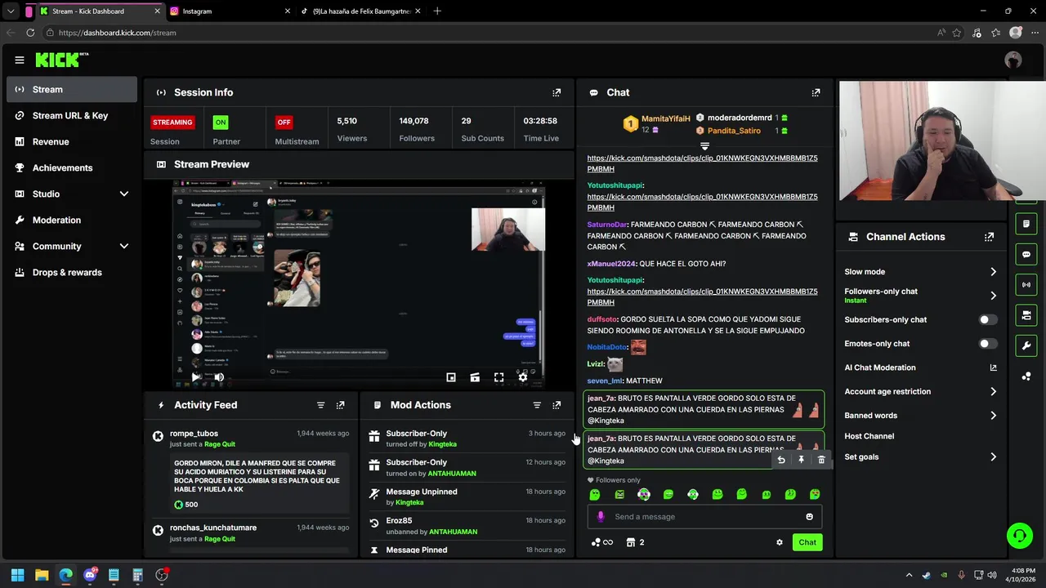Open the shop icon showing 2
Screen dimensions: 1046x588
[x=635, y=542]
